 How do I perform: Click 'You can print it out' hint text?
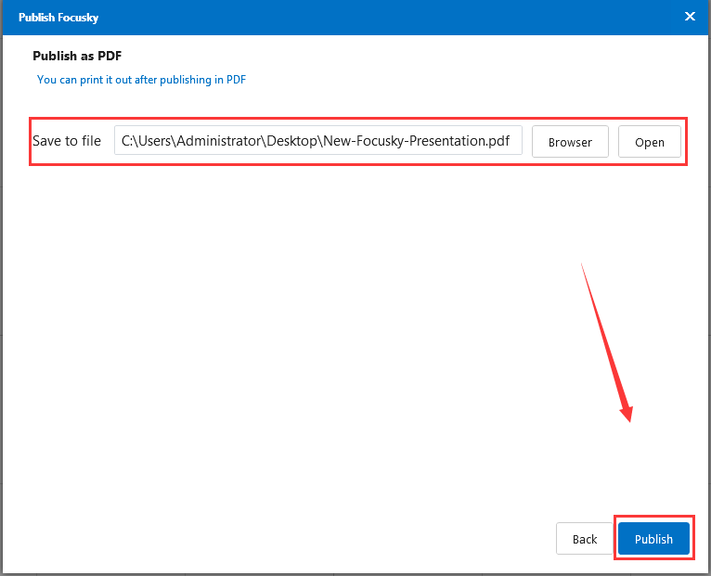click(141, 80)
